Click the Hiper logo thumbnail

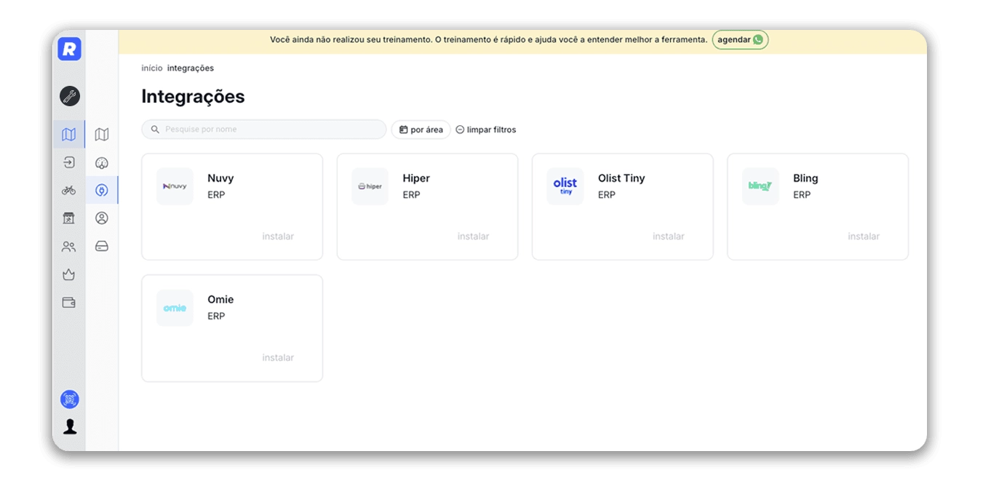coord(370,186)
